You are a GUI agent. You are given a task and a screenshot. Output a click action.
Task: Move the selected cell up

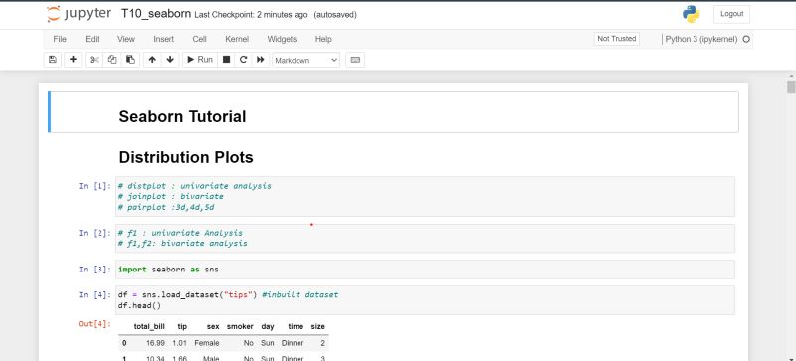pyautogui.click(x=152, y=60)
